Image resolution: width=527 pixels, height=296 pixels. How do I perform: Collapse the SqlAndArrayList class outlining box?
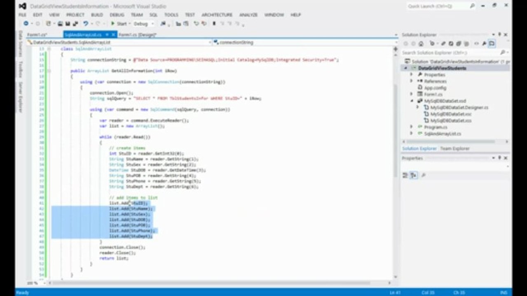coord(49,49)
